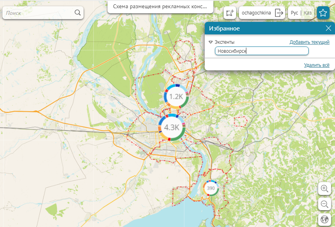The width and height of the screenshot is (335, 227).
Task: Click the magnifier icon in search box
Action: 77,13
